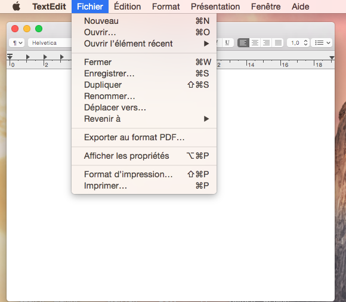Open the paragraph styles dropdown
This screenshot has width=346, height=302.
coord(17,43)
